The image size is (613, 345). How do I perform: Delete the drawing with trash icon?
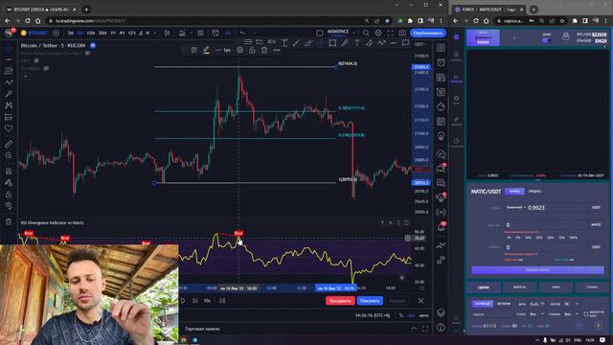pyautogui.click(x=264, y=50)
